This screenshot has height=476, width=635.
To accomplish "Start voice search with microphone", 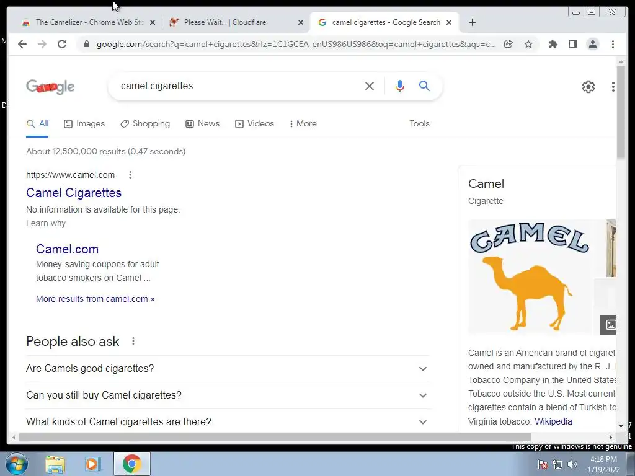I will click(x=400, y=86).
